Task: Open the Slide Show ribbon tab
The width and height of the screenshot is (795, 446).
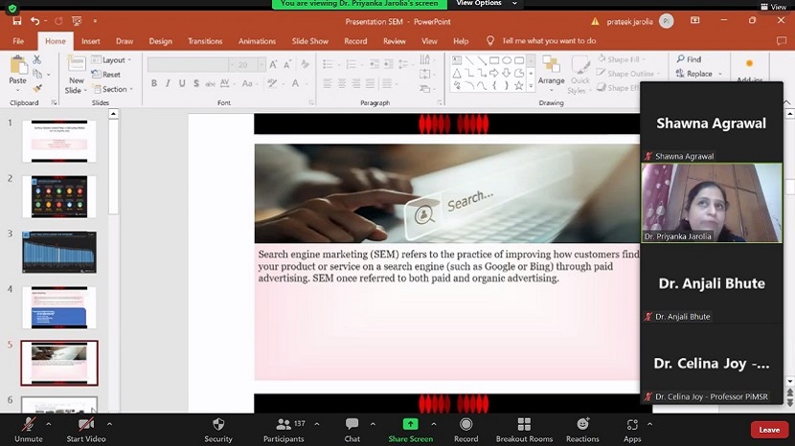Action: [x=309, y=41]
